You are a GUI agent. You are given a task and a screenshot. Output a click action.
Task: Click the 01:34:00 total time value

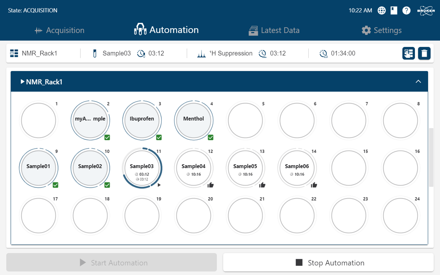point(343,53)
